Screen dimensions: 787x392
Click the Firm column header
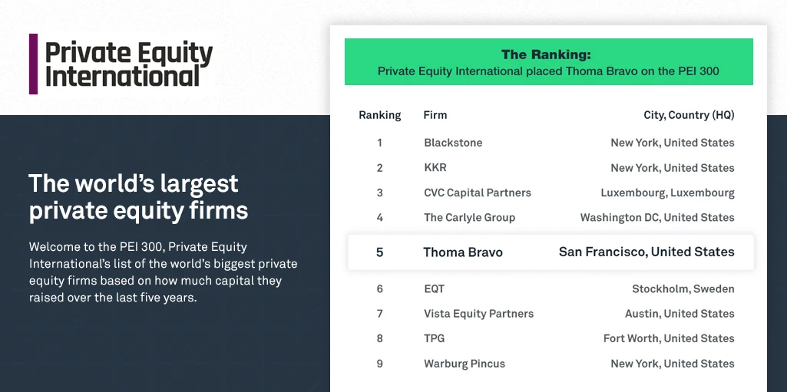pos(435,115)
